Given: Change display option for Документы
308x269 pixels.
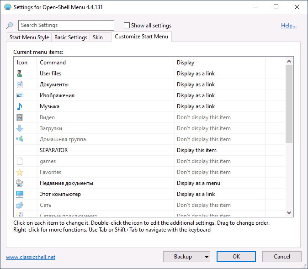Looking at the screenshot, I should 196,84.
